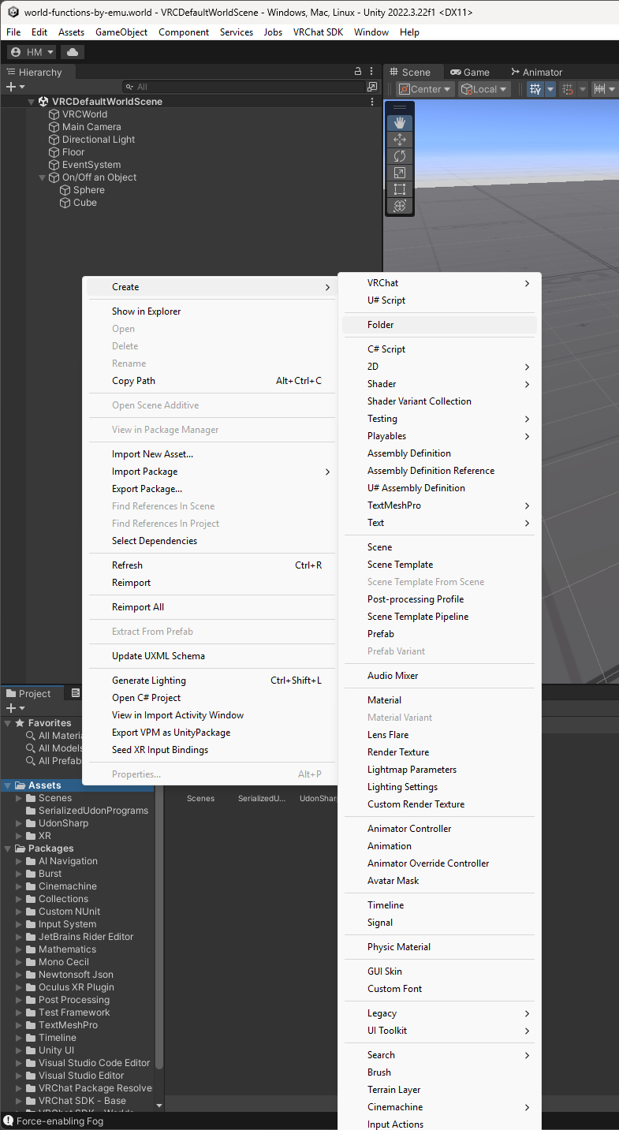The width and height of the screenshot is (619, 1130).
Task: Select the combined Transform tool
Action: pos(400,206)
